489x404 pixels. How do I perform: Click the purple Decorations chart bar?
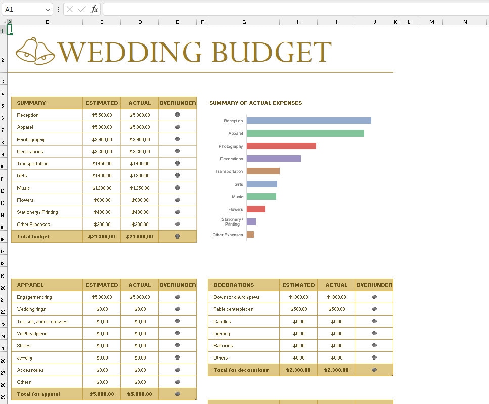click(274, 158)
